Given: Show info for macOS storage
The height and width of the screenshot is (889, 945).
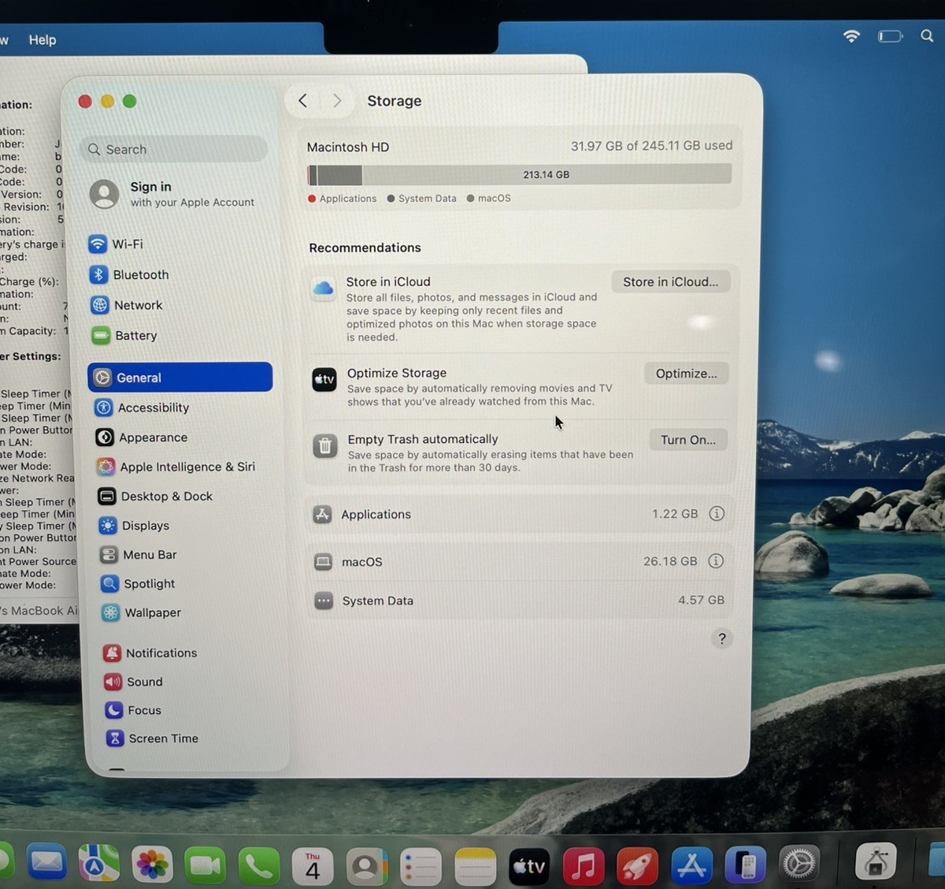Looking at the screenshot, I should click(x=716, y=561).
